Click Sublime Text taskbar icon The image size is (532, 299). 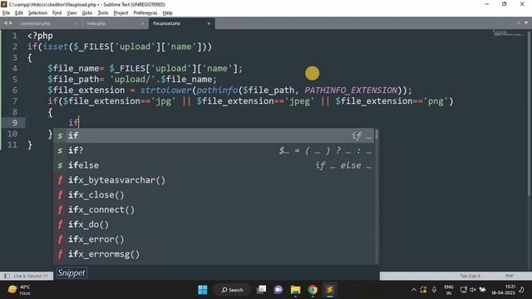[329, 290]
